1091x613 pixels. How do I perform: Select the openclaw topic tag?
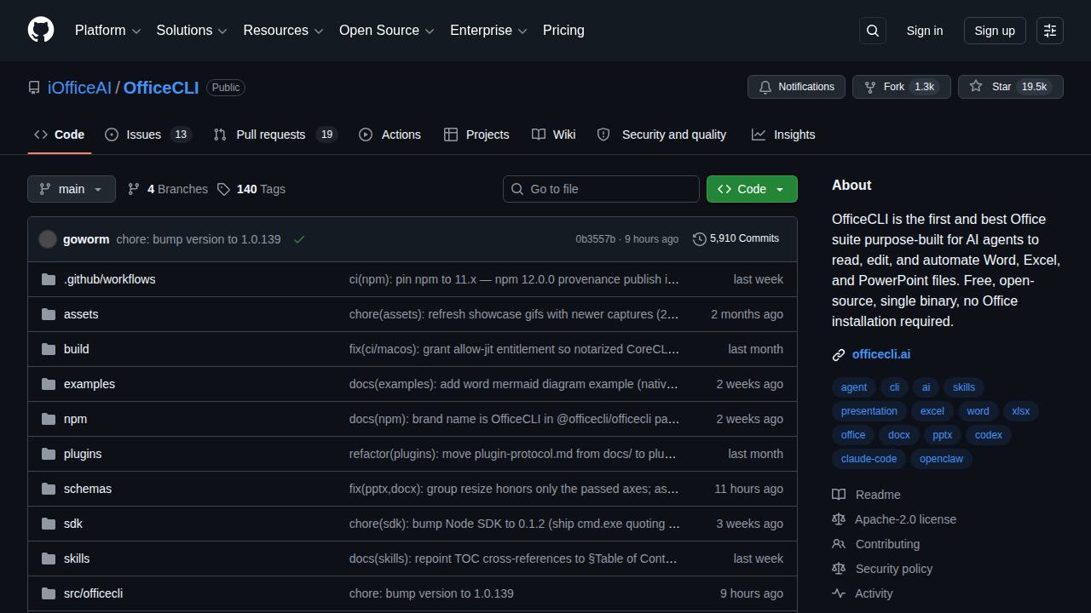pyautogui.click(x=941, y=459)
